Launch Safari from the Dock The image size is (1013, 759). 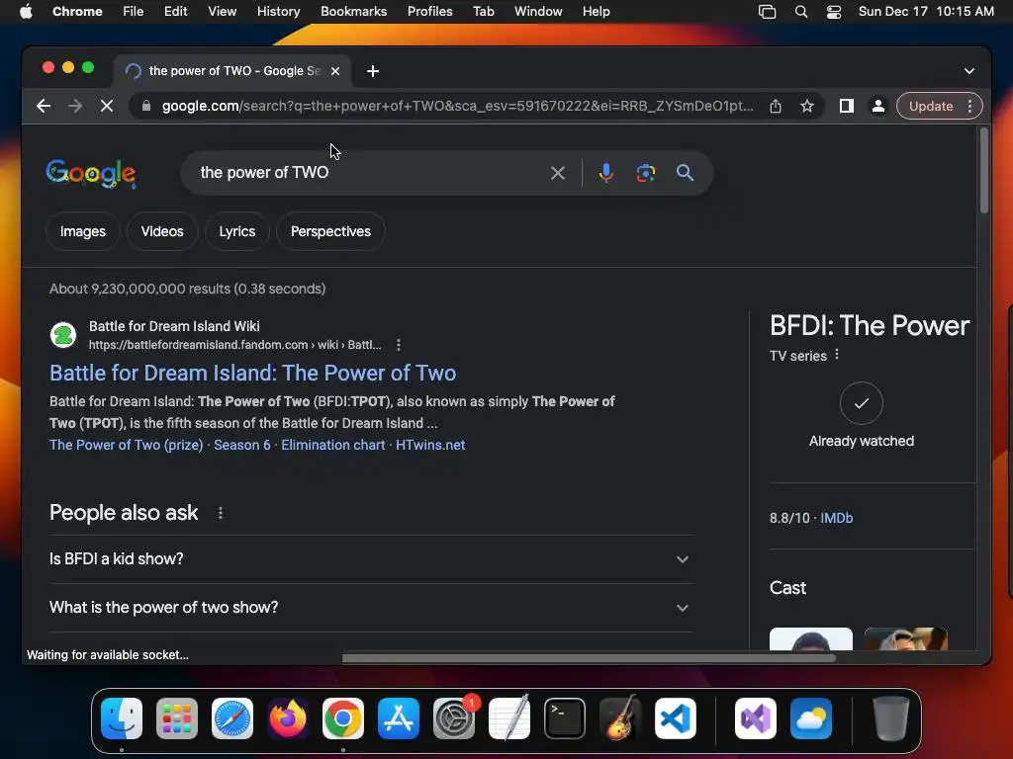[232, 718]
